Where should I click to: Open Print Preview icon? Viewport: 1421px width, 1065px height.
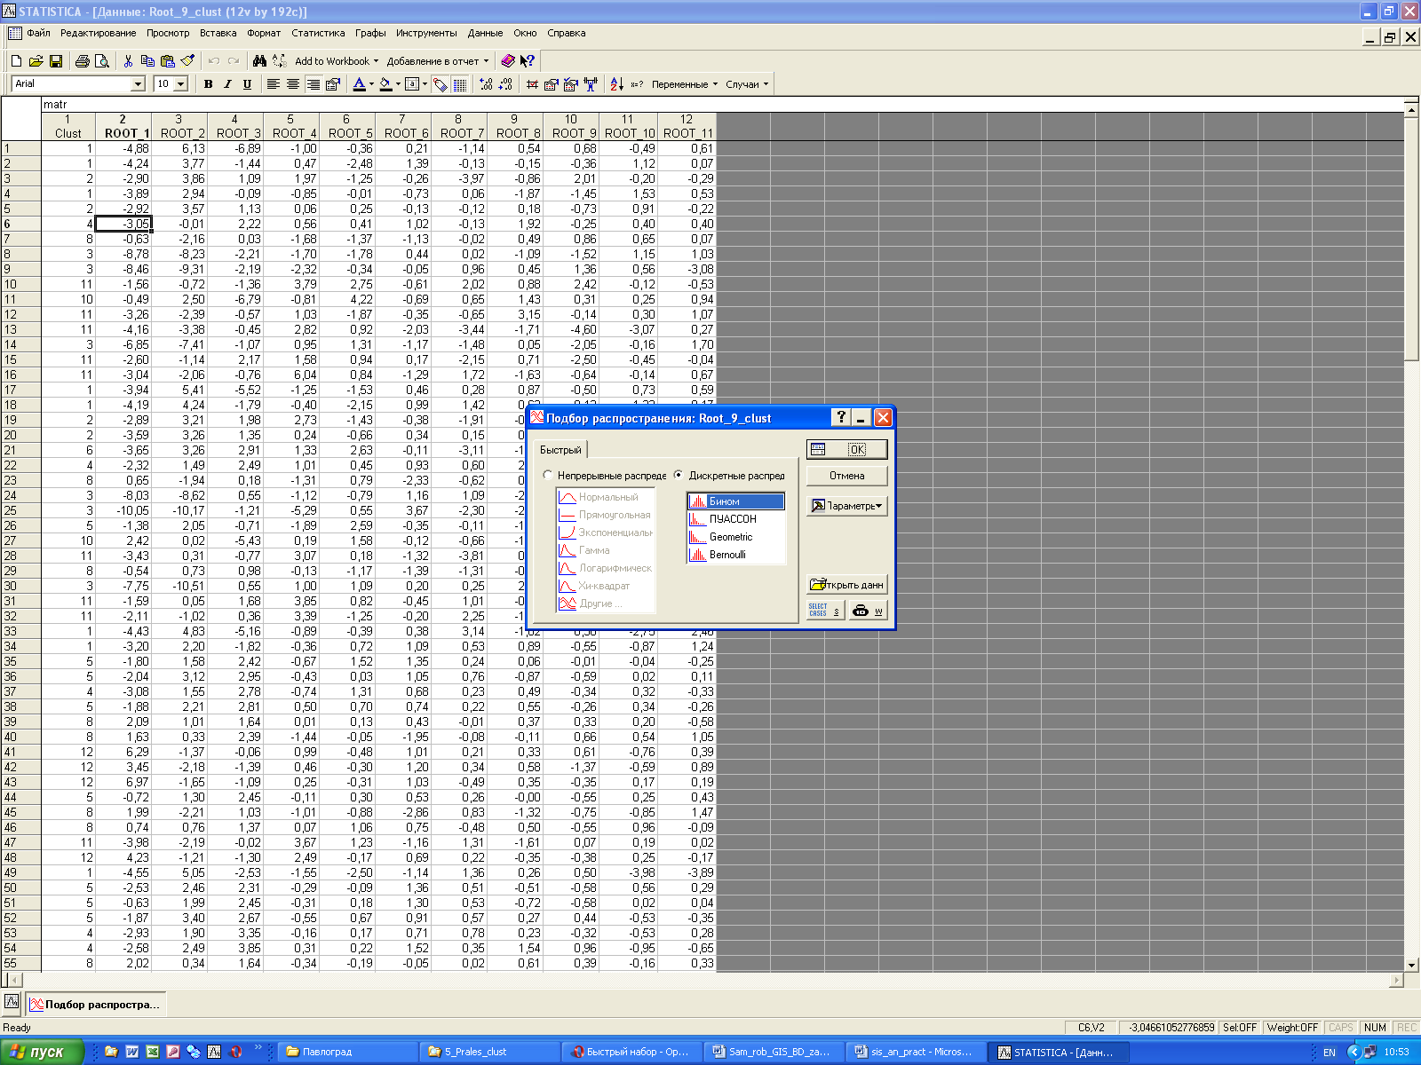click(x=102, y=61)
